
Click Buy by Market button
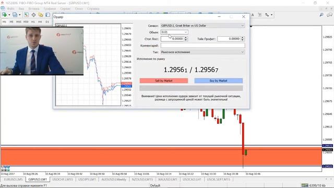click(x=219, y=80)
